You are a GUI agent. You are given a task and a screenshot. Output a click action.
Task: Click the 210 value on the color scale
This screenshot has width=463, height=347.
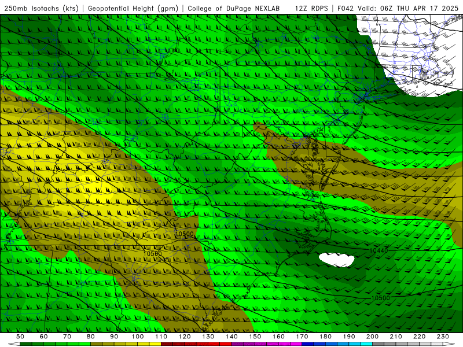[x=396, y=337]
